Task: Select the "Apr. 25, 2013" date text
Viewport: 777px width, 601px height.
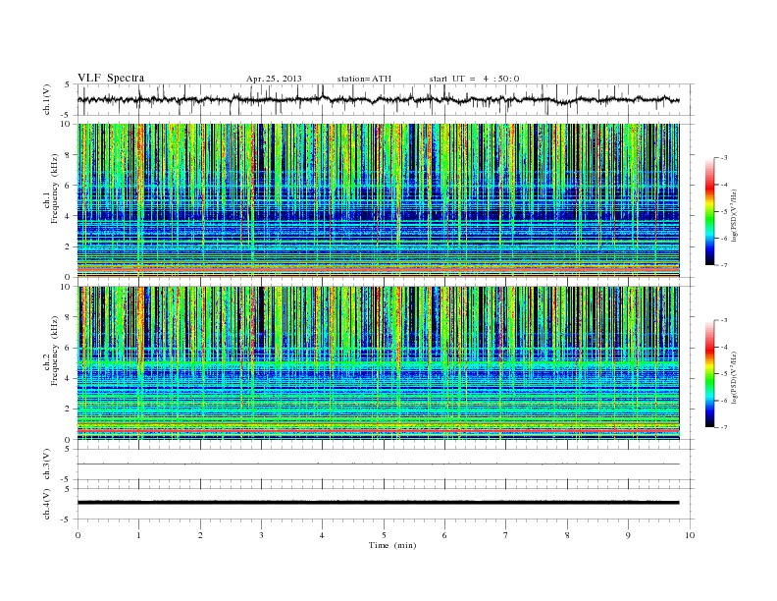Action: coord(274,79)
